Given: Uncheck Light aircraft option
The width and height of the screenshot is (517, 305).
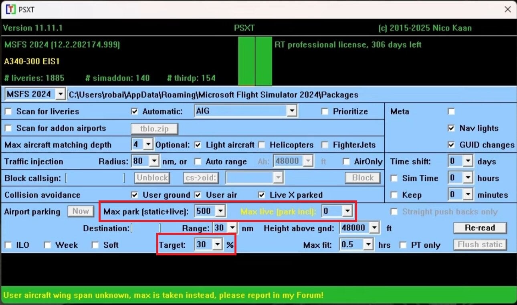Looking at the screenshot, I should coord(198,145).
